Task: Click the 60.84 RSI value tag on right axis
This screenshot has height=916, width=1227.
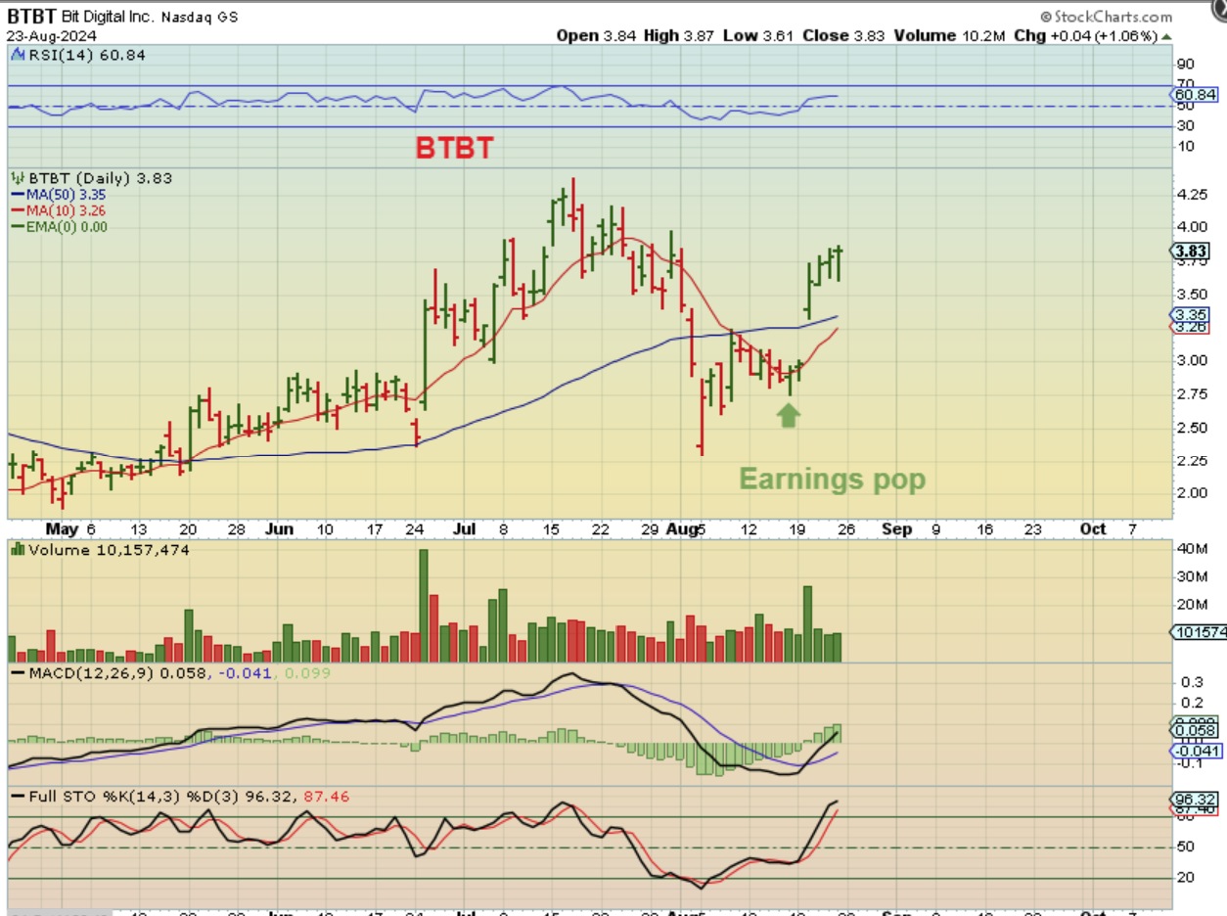Action: coord(1196,95)
